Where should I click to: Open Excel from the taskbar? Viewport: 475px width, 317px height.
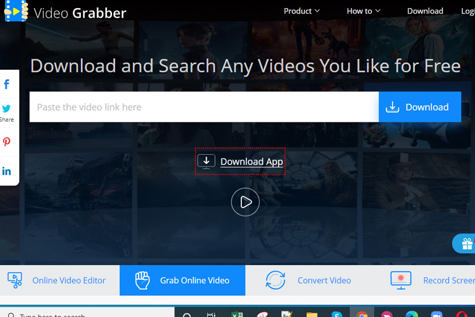pyautogui.click(x=237, y=315)
